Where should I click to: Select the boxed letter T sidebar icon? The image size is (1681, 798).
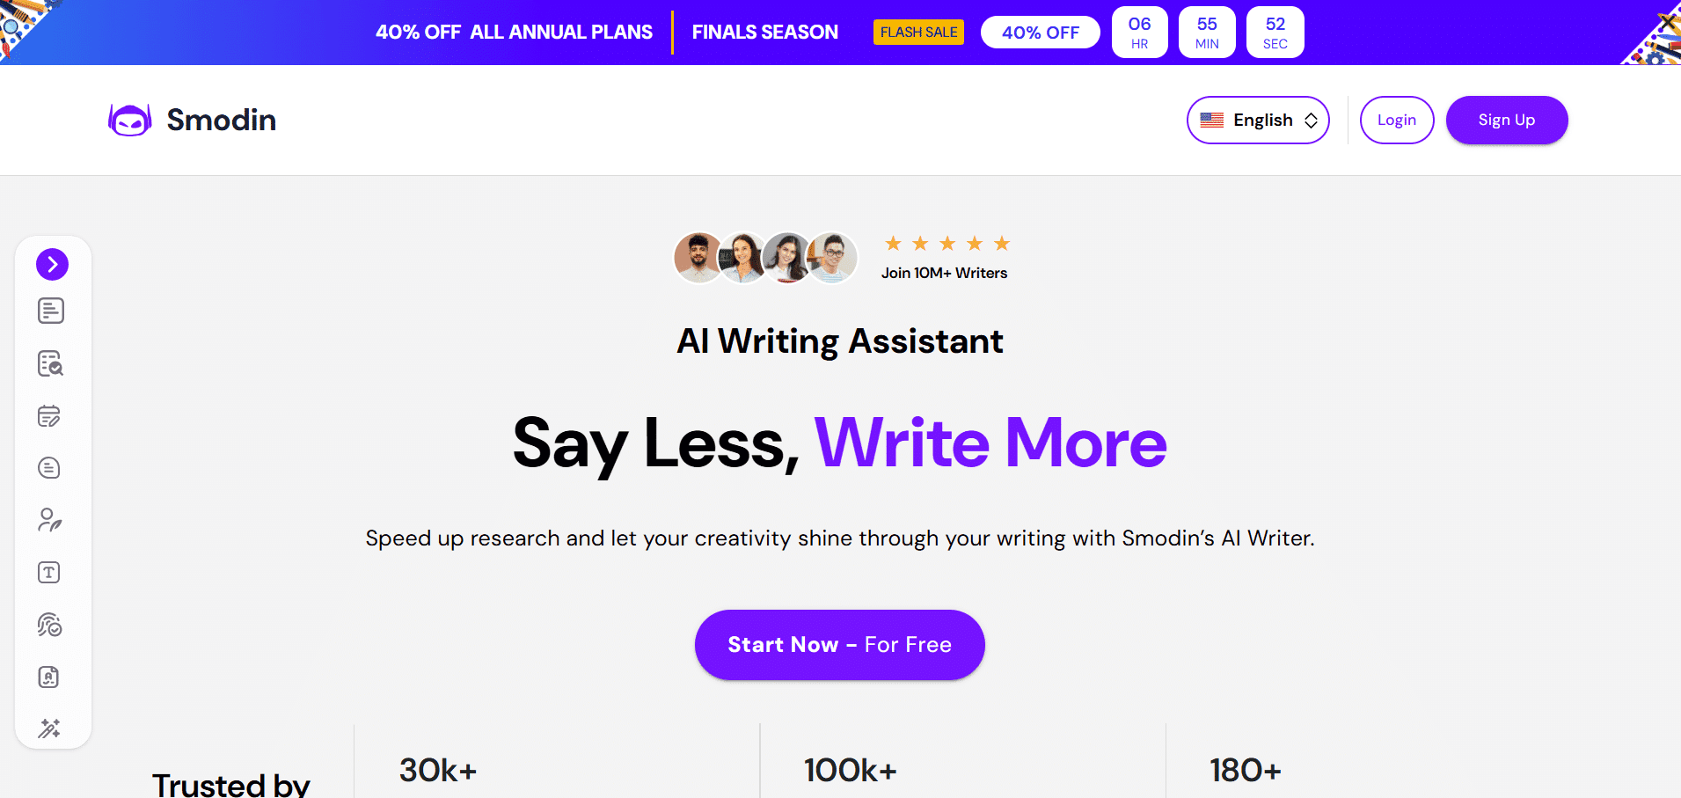pyautogui.click(x=49, y=573)
